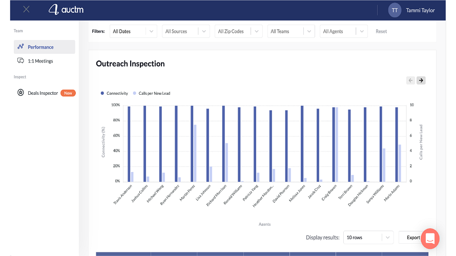Viewport: 456px width, 256px height.
Task: Click Martin Perez's calls per lead bar
Action: 195,153
